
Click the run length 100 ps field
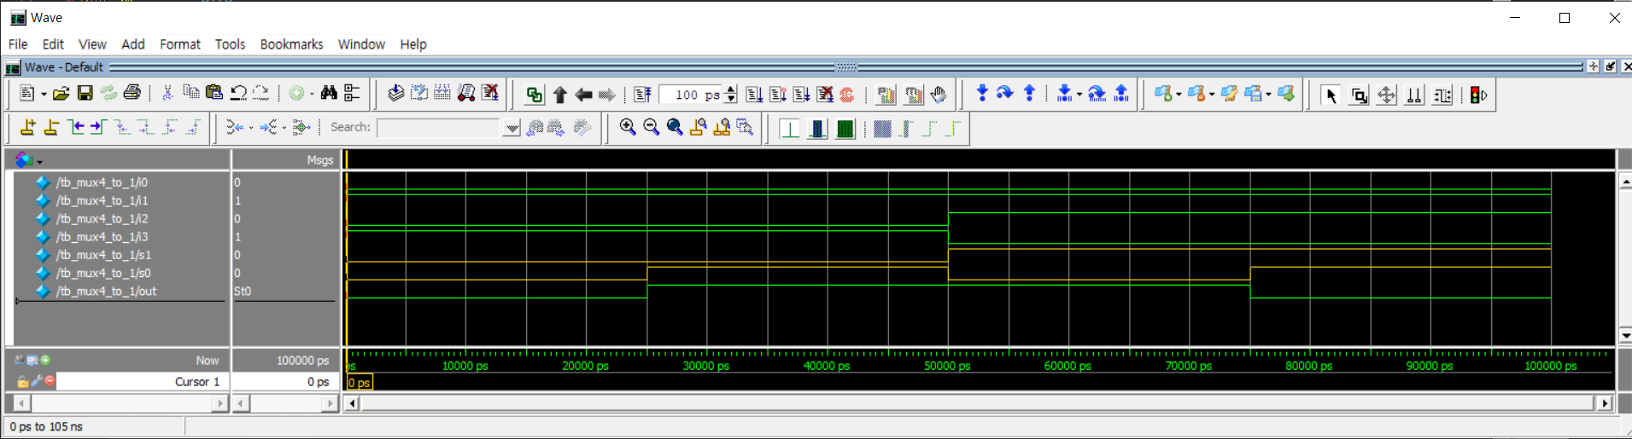[x=691, y=95]
